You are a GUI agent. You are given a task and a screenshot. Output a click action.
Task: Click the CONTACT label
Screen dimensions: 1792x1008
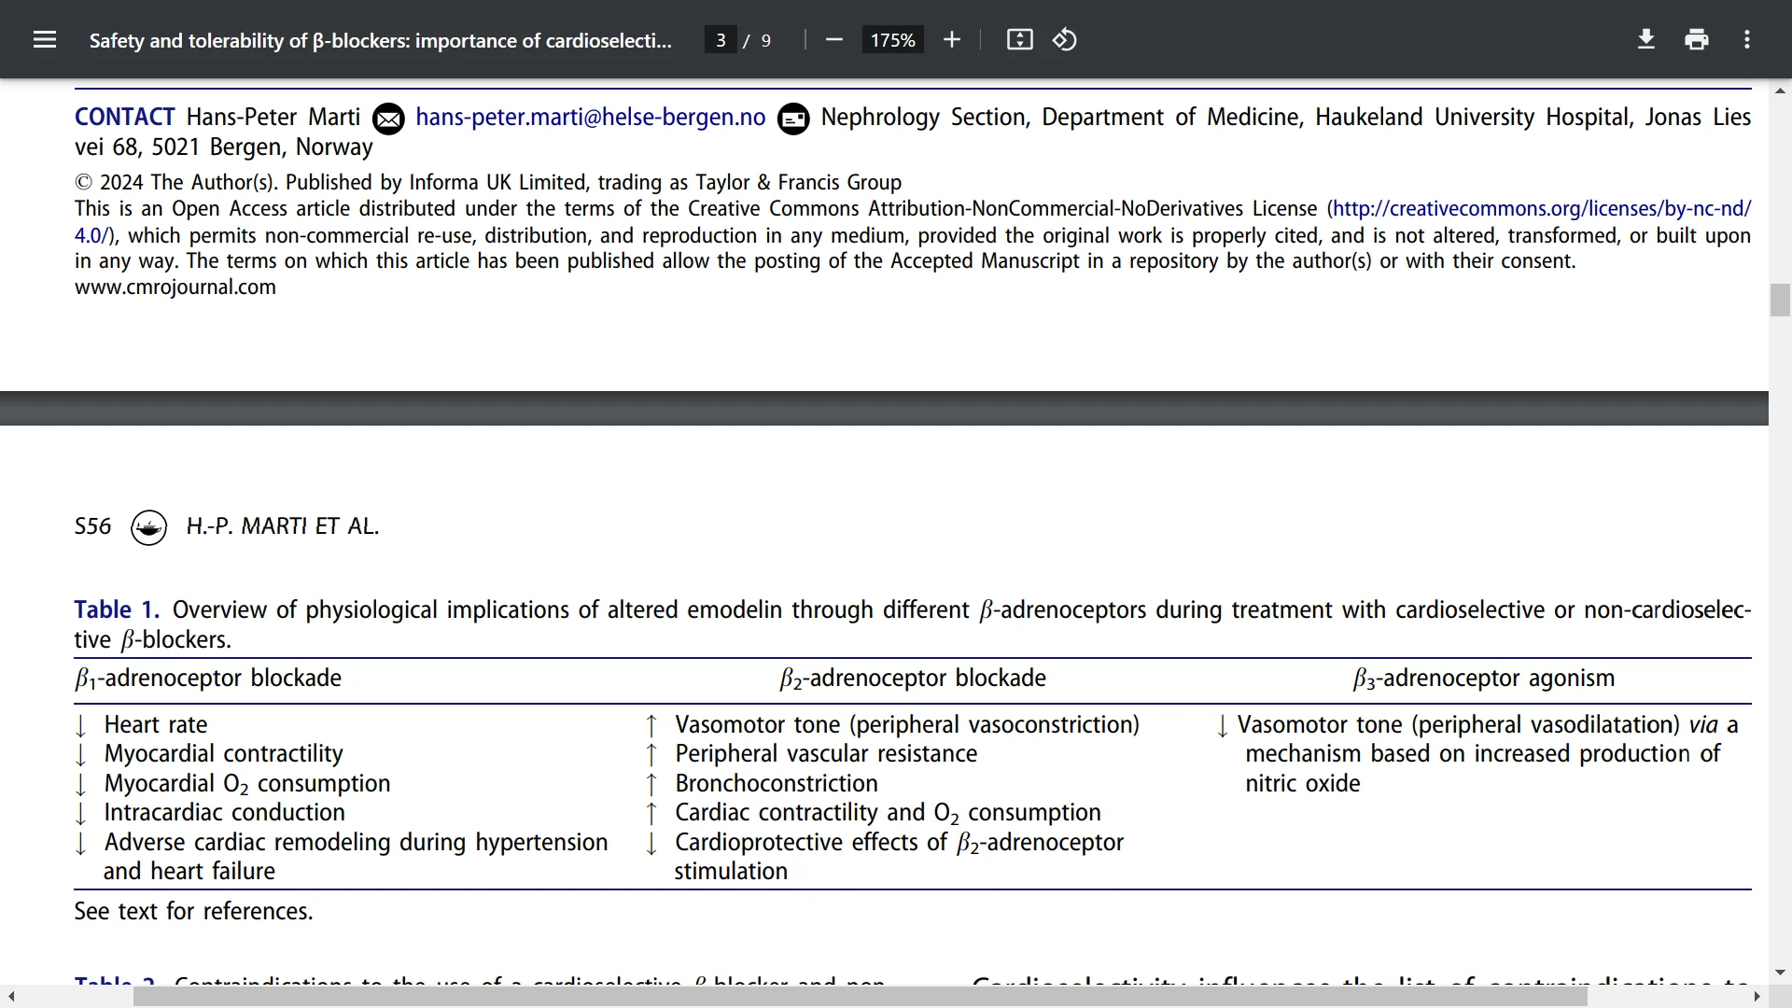(x=125, y=118)
